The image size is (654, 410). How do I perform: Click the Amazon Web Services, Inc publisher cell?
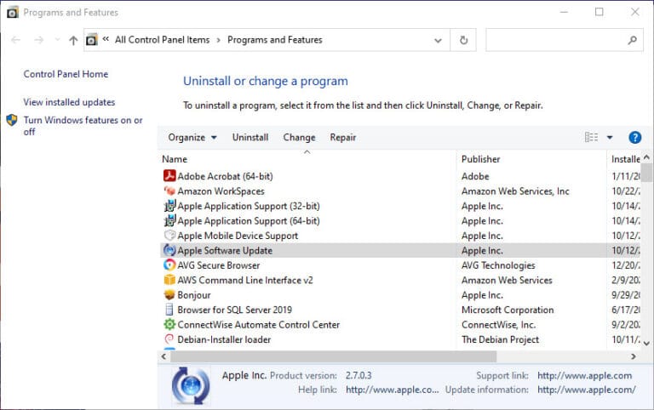[x=515, y=191]
